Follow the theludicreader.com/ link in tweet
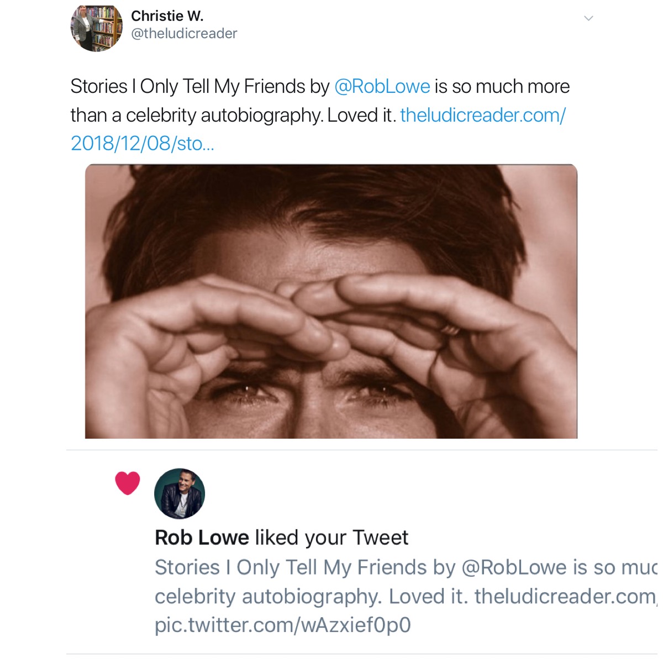 tap(483, 115)
